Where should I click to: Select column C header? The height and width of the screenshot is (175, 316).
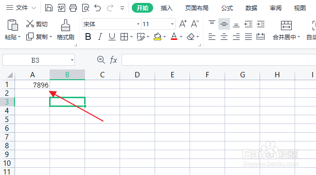tap(103, 75)
